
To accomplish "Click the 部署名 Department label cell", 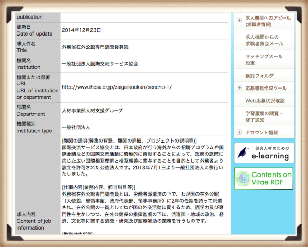I will 38,111.
